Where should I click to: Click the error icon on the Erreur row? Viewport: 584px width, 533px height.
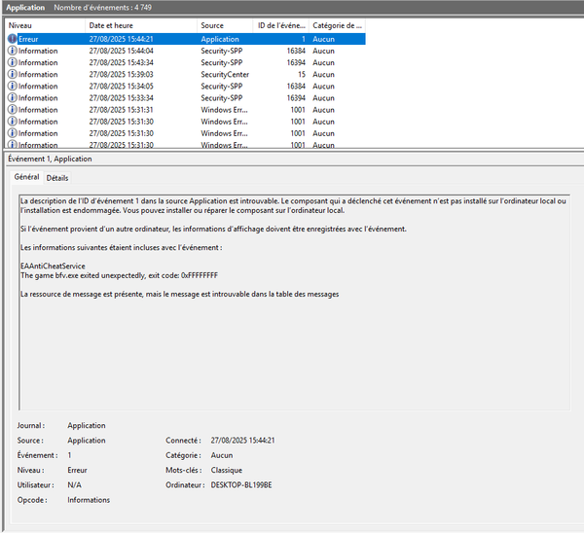[x=12, y=39]
